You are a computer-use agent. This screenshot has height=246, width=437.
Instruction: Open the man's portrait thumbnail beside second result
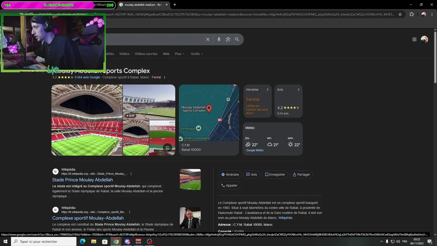[190, 218]
